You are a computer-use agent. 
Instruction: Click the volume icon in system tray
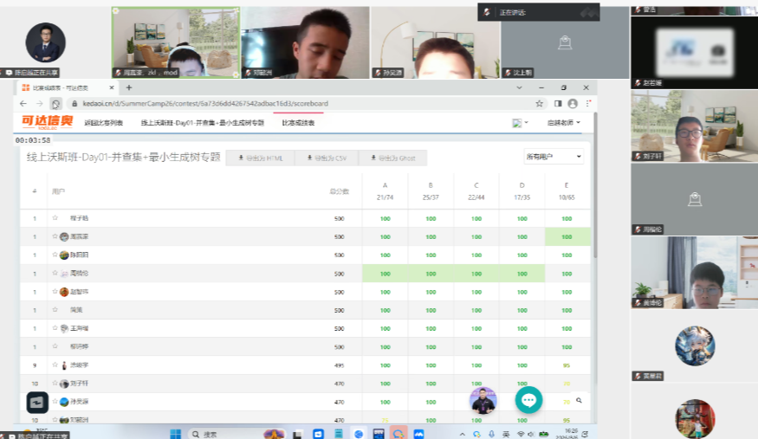[530, 434]
